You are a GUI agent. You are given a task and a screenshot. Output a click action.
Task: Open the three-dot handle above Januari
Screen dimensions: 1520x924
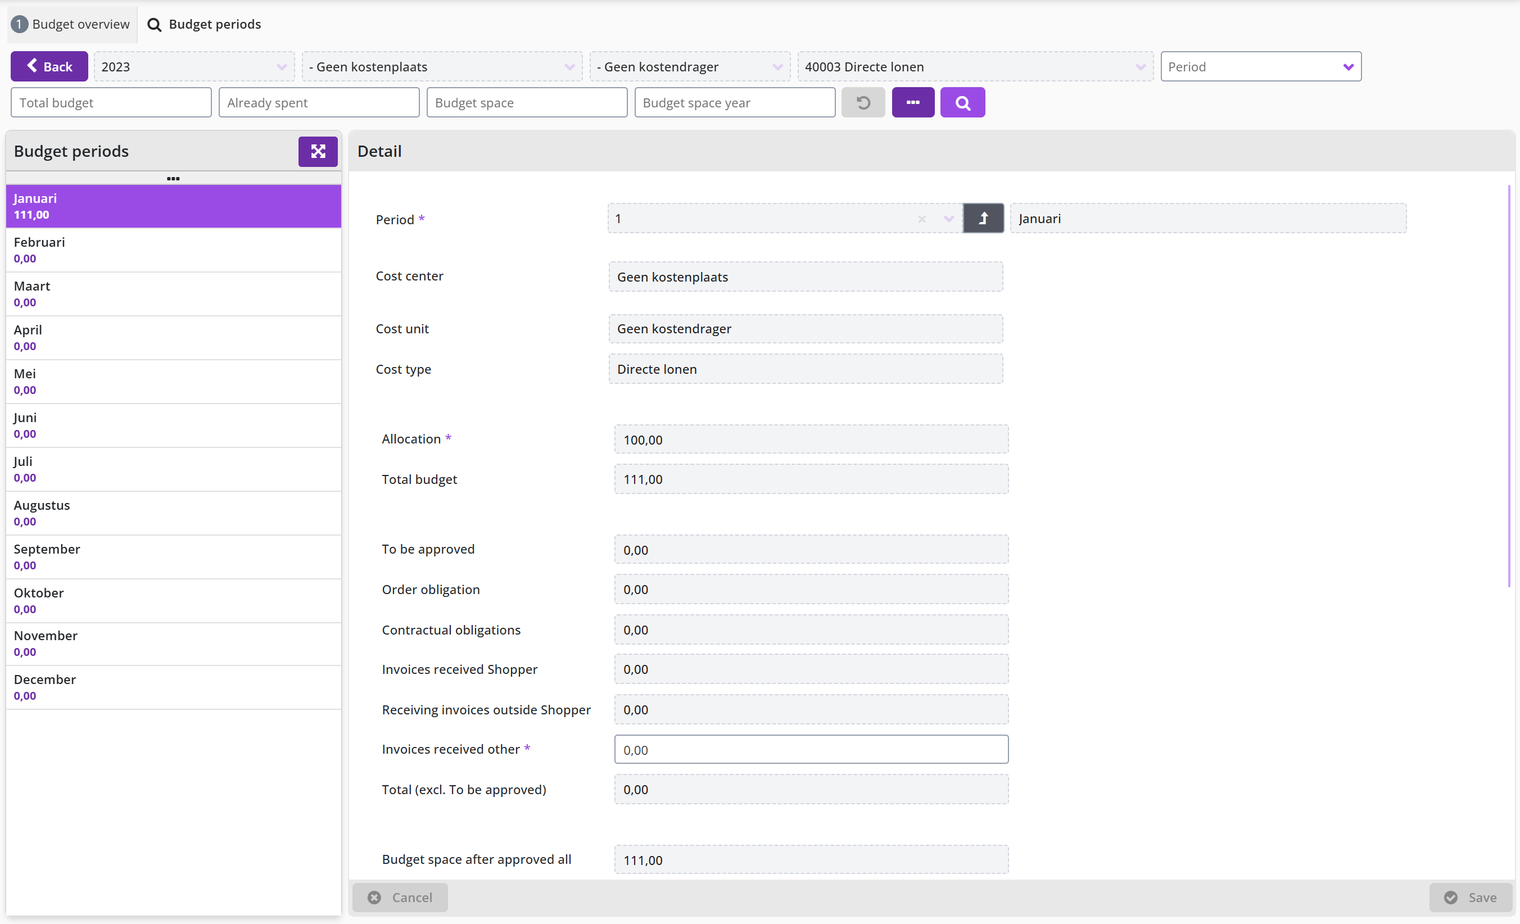[173, 178]
